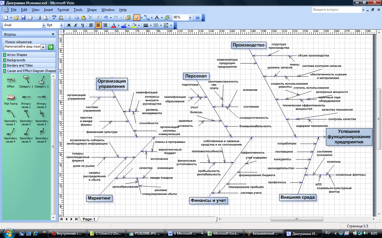Screen dimensions: 382x238
Task: Run the ABC spelling check icon
Action: 54,18
